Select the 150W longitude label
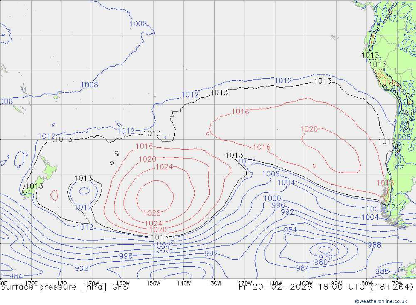 pos(154,283)
